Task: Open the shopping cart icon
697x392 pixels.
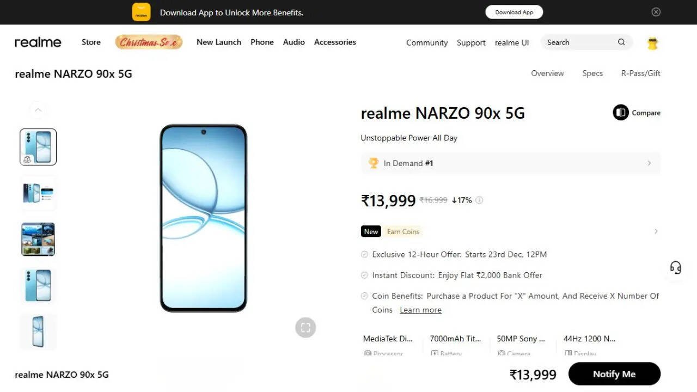Action: click(652, 42)
